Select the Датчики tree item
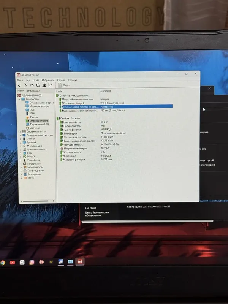This screenshot has width=228, height=304. (x=33, y=128)
